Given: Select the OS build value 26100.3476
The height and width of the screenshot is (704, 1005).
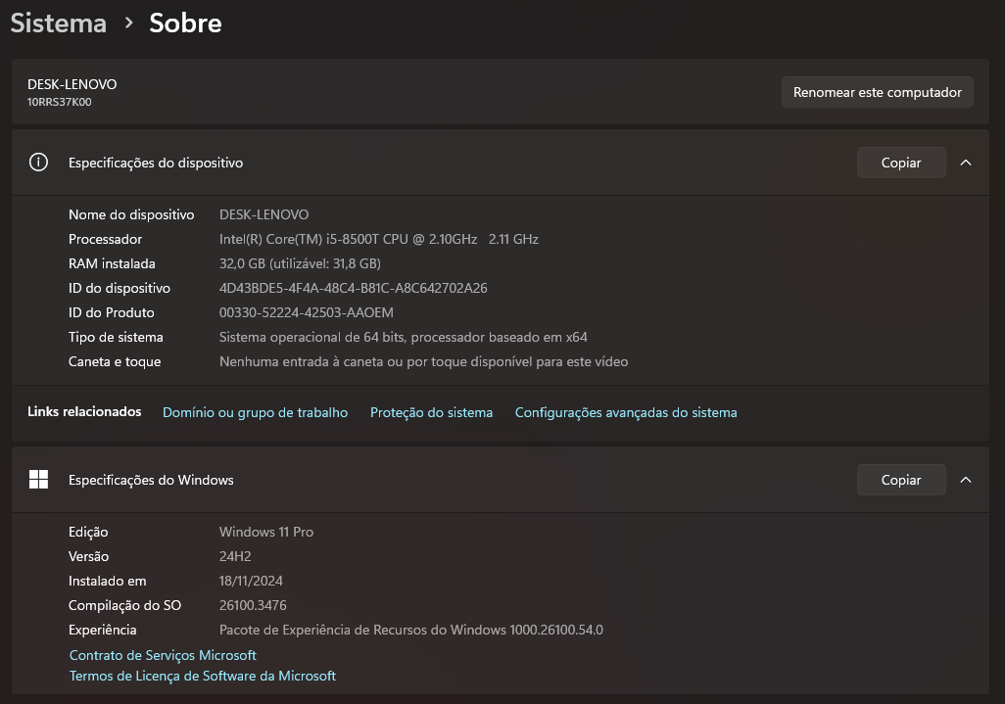Looking at the screenshot, I should tap(253, 605).
